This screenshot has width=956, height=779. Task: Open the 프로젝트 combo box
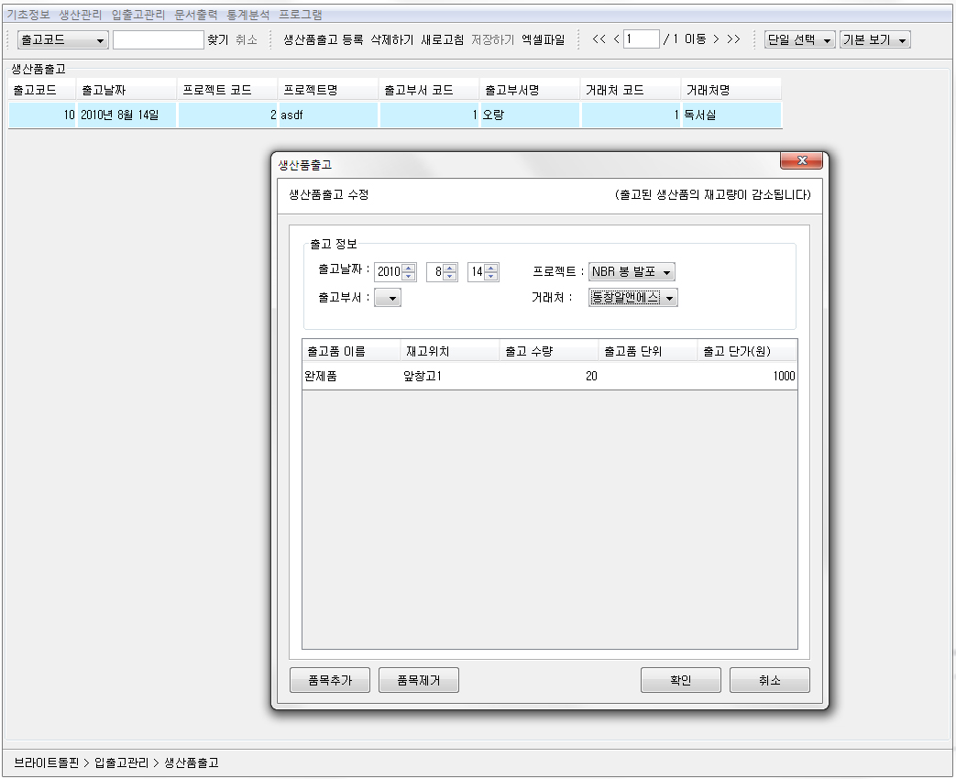632,272
